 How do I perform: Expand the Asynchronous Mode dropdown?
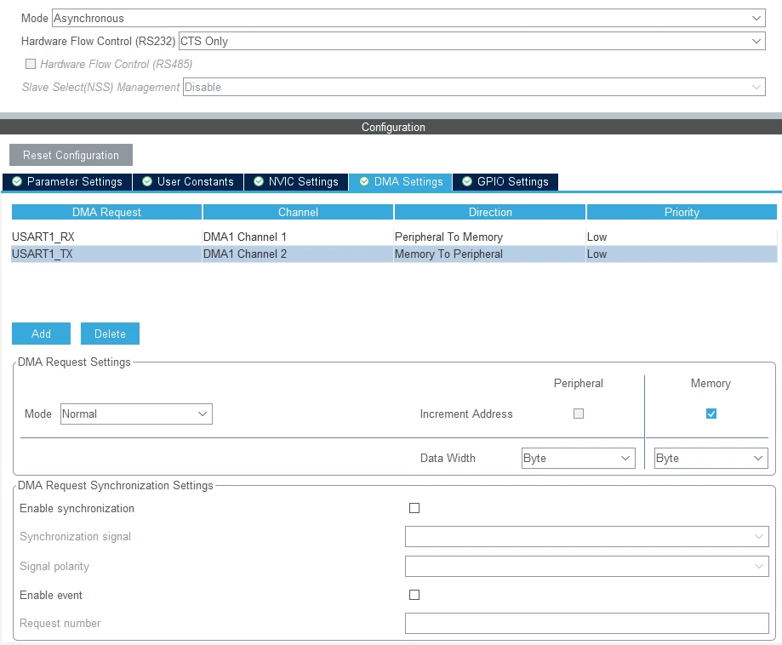tap(408, 18)
